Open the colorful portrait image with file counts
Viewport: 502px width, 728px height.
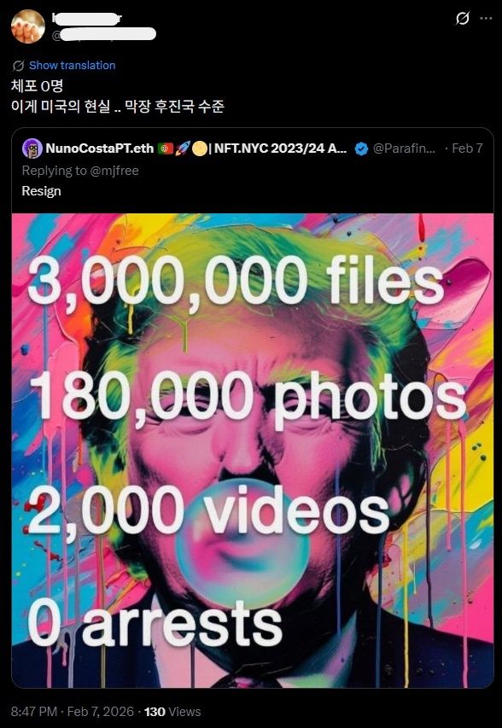[253, 451]
